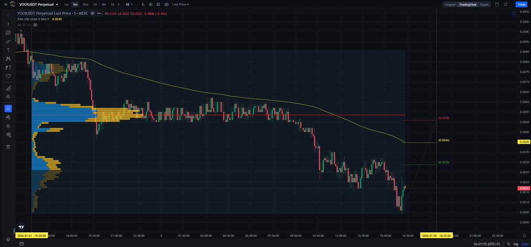This screenshot has width=531, height=247.
Task: Select the Measure ruler tool
Action: tap(8, 88)
